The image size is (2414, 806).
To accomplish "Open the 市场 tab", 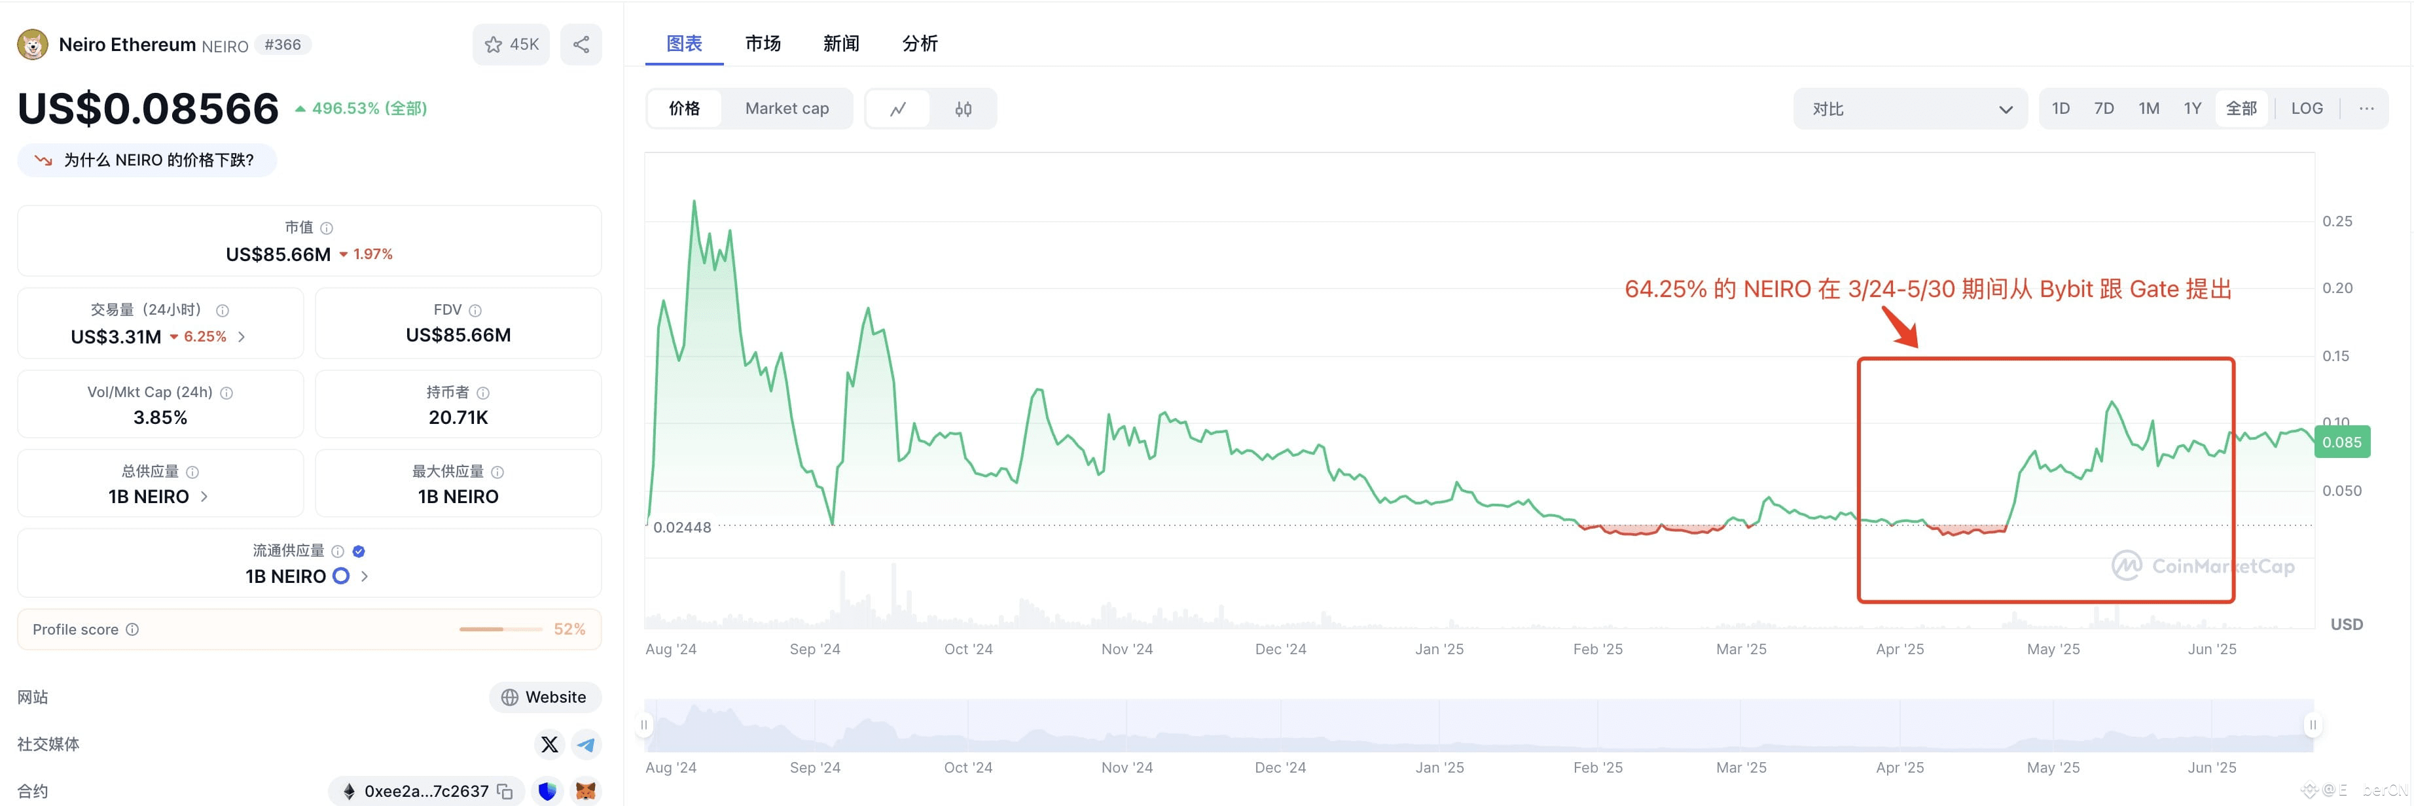I will click(x=763, y=43).
